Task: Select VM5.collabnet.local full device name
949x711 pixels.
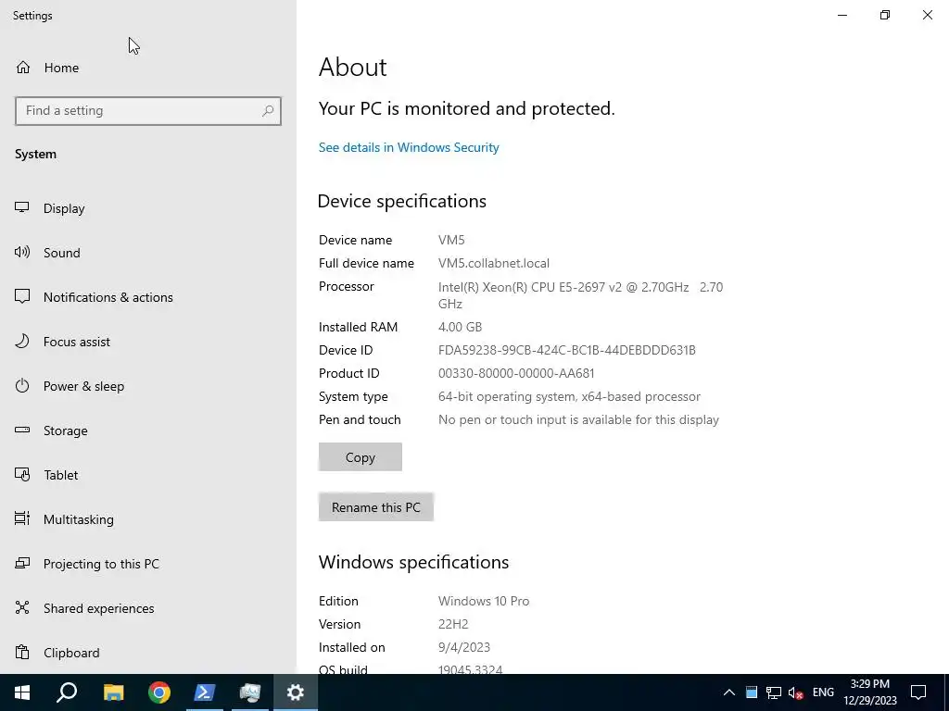Action: point(494,263)
